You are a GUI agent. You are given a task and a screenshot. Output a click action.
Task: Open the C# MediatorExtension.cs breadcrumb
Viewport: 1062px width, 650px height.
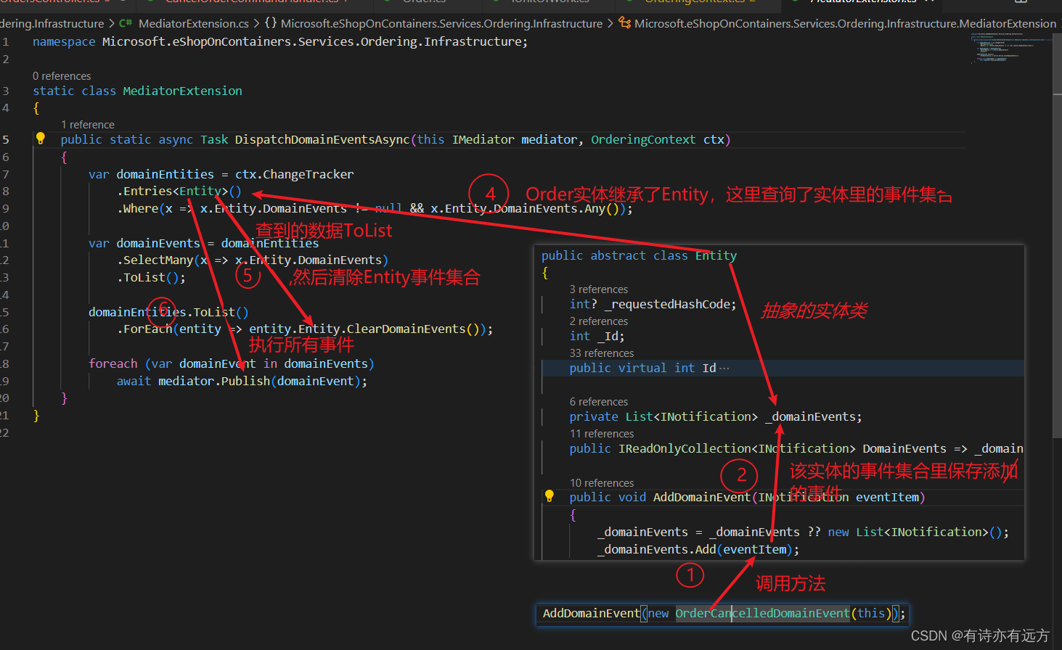(184, 24)
